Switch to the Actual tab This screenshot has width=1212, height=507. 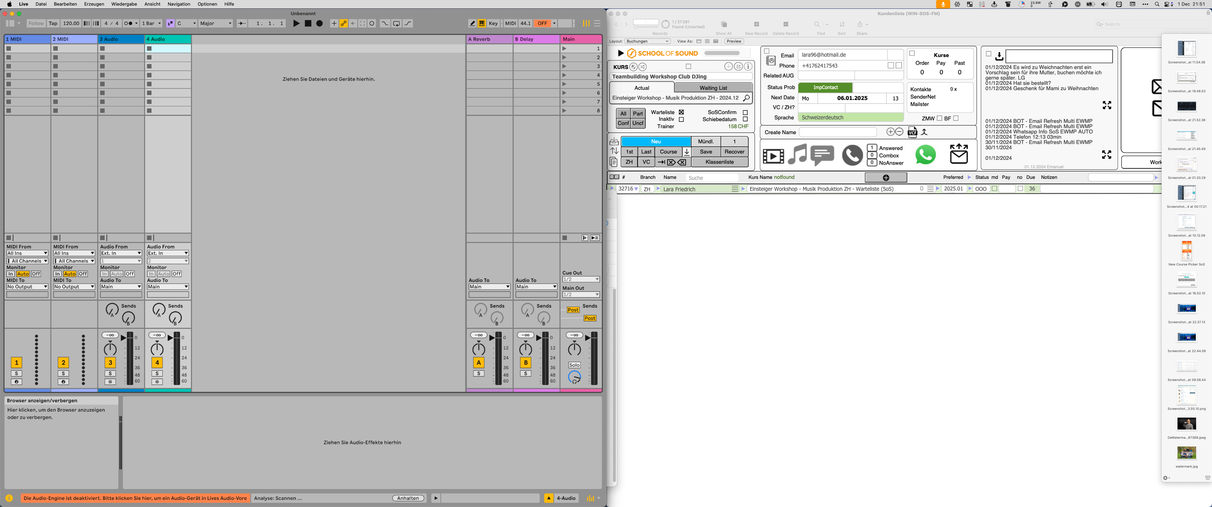pyautogui.click(x=642, y=88)
